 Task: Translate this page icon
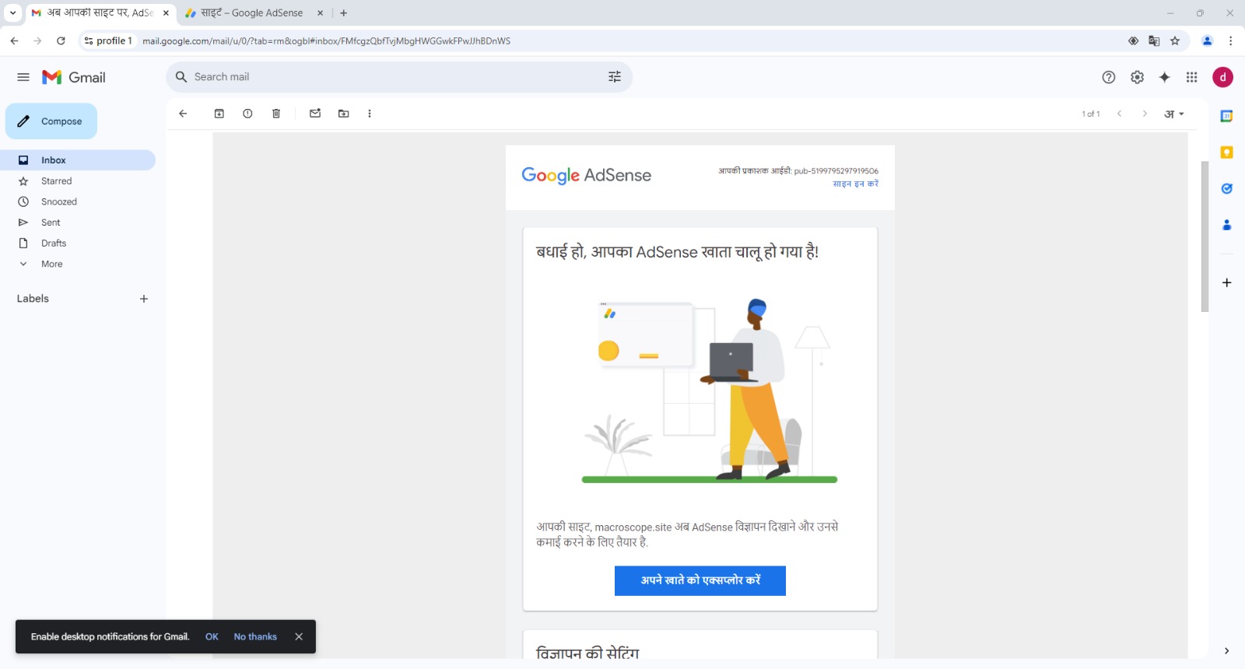[x=1154, y=40]
